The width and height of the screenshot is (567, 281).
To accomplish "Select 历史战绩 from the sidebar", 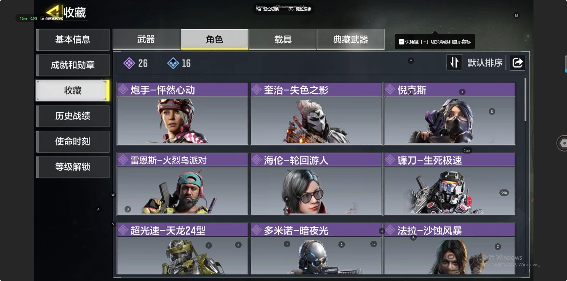I will tap(73, 116).
